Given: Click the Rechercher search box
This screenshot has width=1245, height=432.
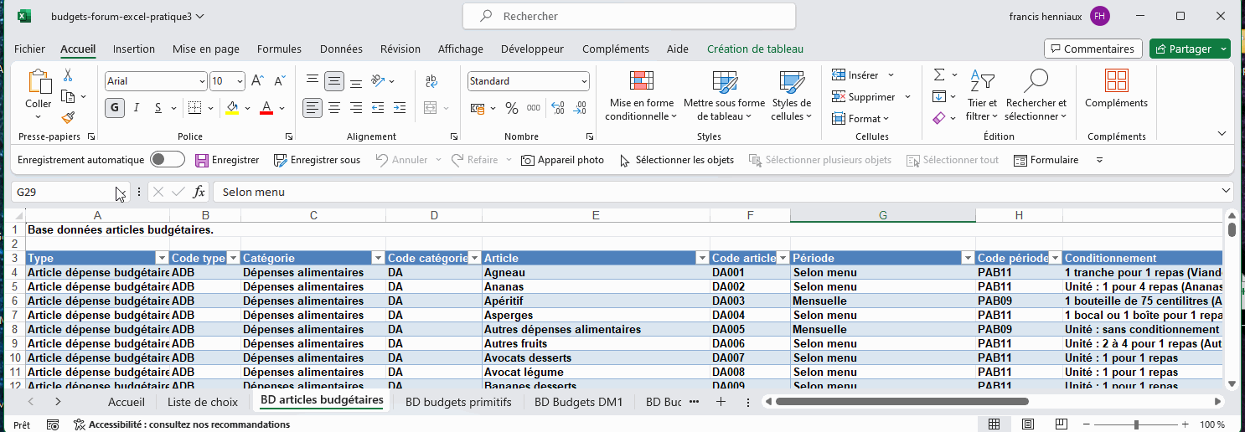Looking at the screenshot, I should coord(628,16).
